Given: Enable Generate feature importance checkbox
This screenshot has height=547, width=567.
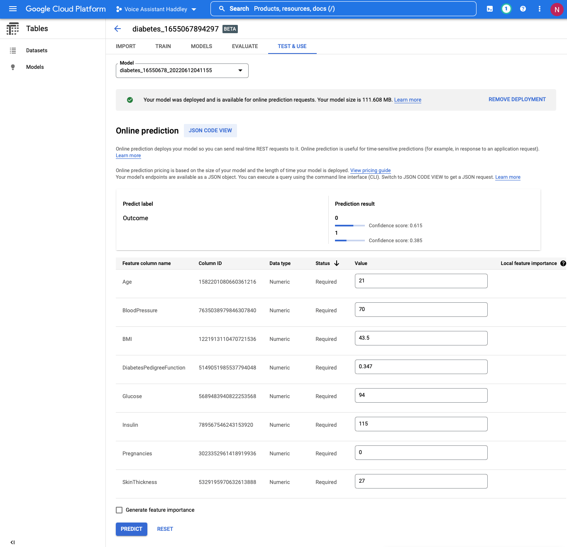Looking at the screenshot, I should click(119, 510).
